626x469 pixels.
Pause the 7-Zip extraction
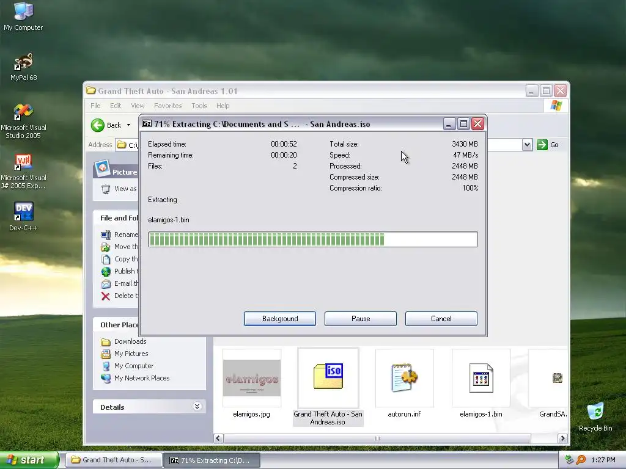(361, 319)
